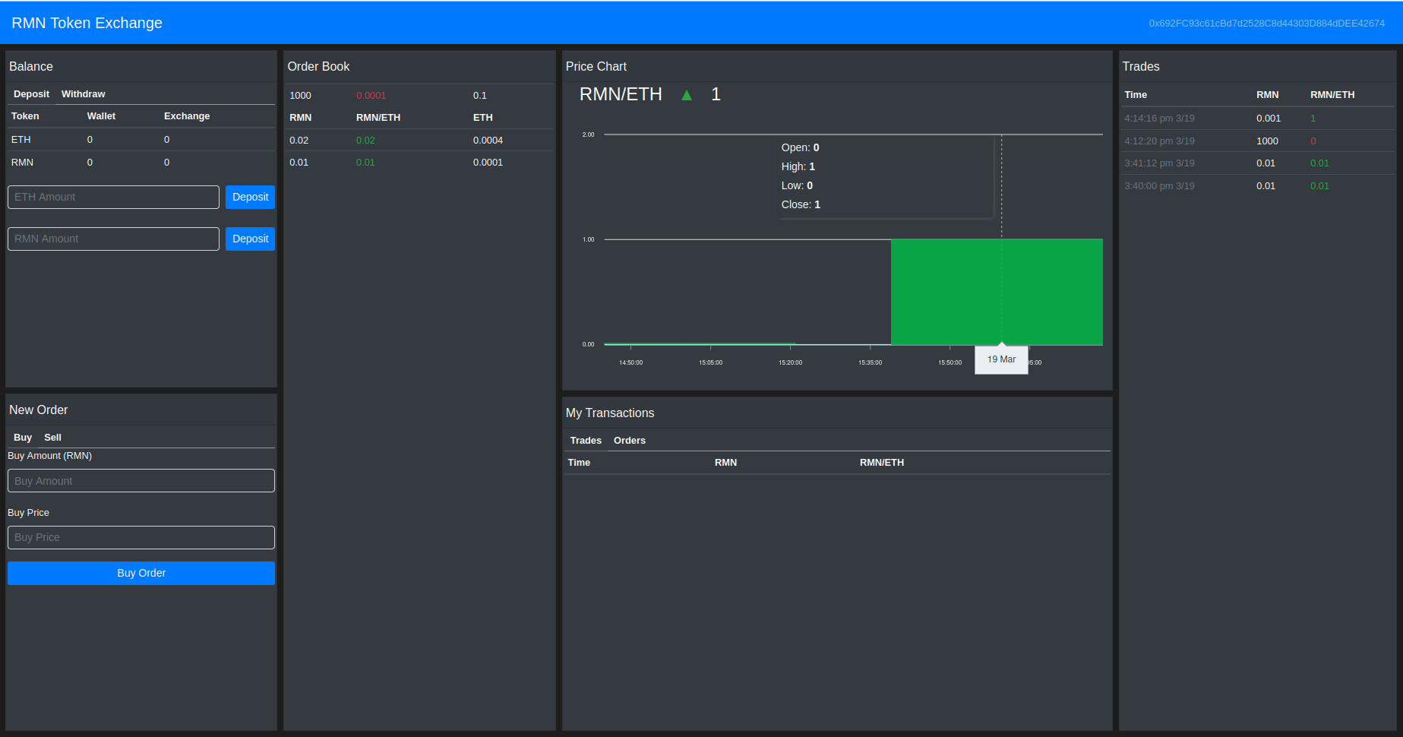Screen dimensions: 1403x737
Task: Click the ETH column header in Order Book
Action: (x=483, y=118)
